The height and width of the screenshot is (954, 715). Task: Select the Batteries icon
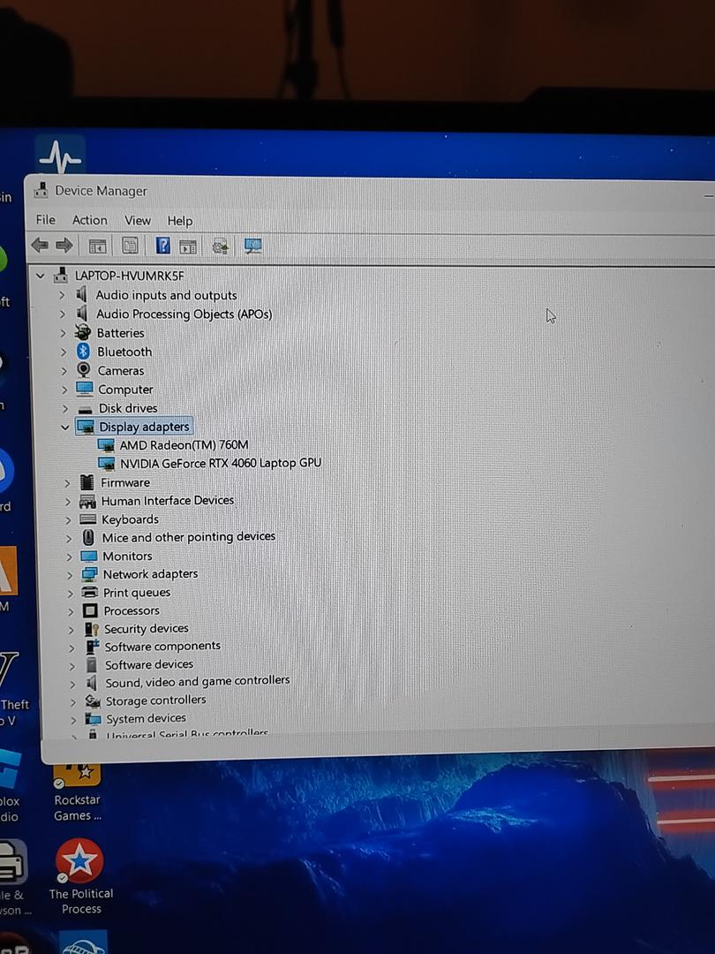coord(83,333)
